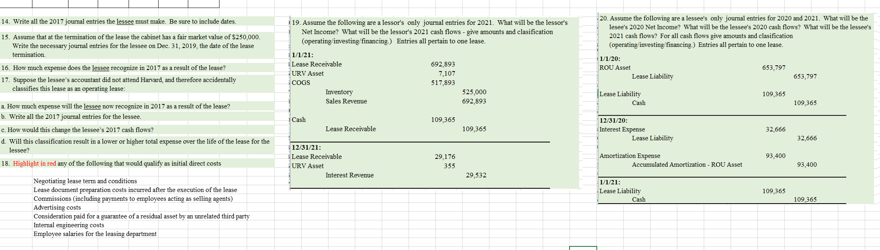Select question 19 lessor prompt text
Viewport: 880px width, 250px height.
click(x=430, y=32)
